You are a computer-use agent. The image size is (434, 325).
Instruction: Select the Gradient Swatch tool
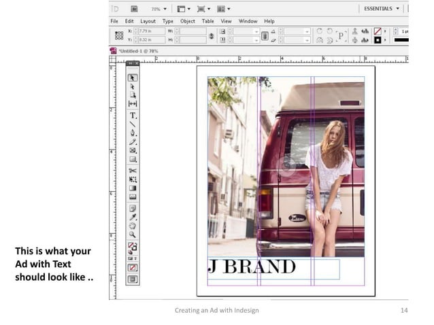(x=133, y=188)
